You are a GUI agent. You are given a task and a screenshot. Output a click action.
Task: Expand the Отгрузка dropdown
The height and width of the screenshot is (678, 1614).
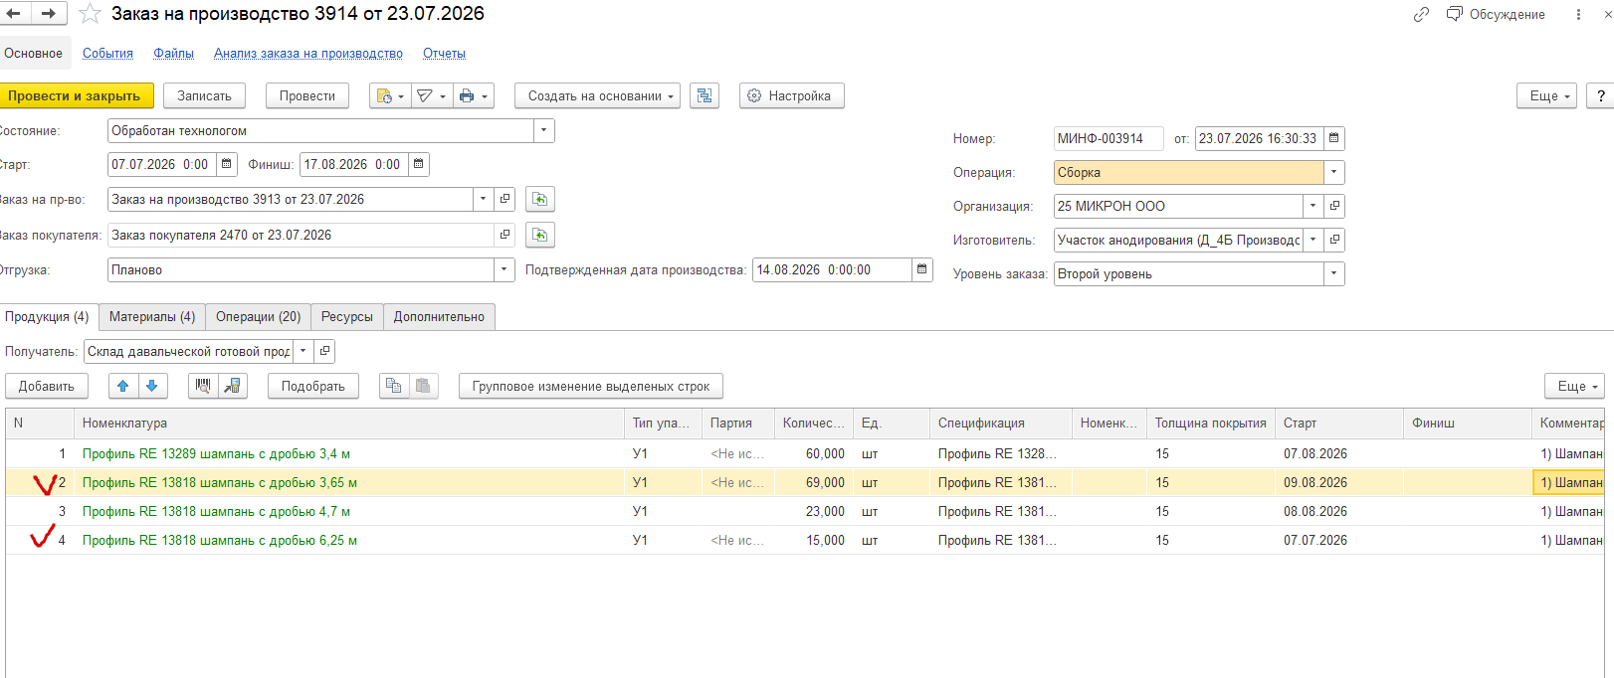pos(504,269)
